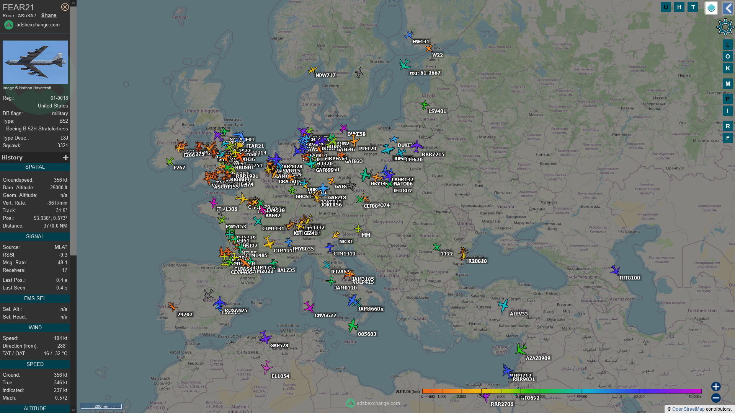Zoom out the map with minus
735x413 pixels.
click(716, 398)
